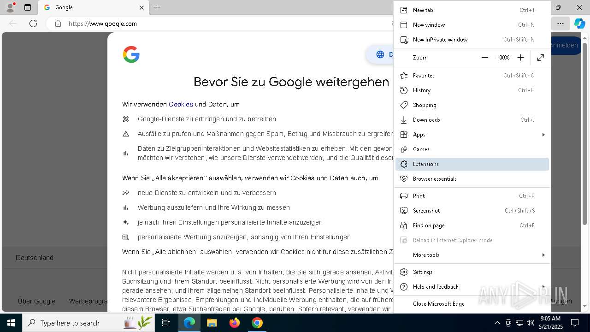
Task: Choose Find on page
Action: click(x=472, y=225)
